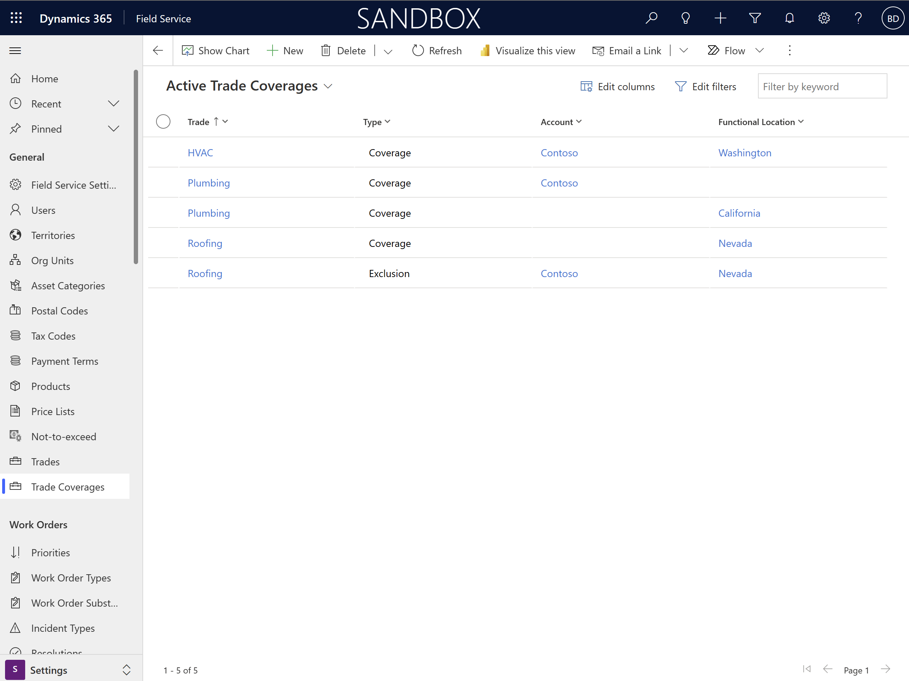Open the Roofing Exclusion record for Nevada
This screenshot has height=681, width=909.
(204, 273)
